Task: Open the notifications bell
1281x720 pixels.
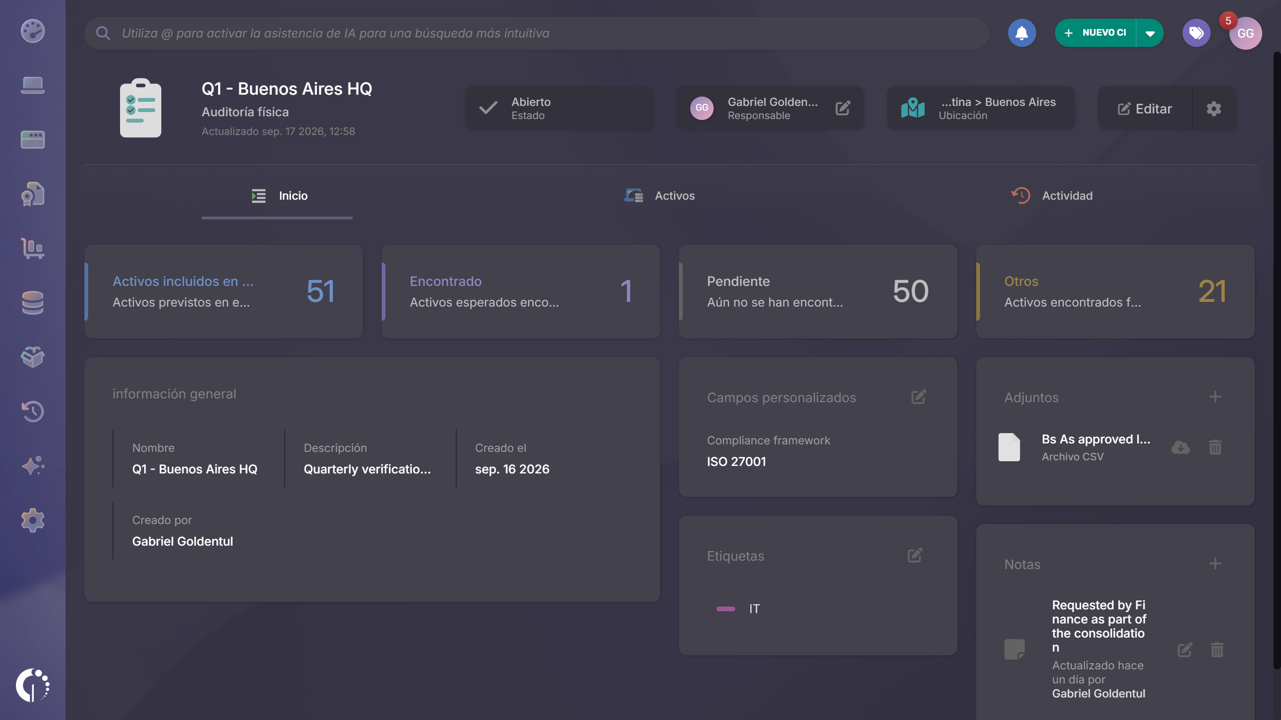Action: click(x=1021, y=33)
